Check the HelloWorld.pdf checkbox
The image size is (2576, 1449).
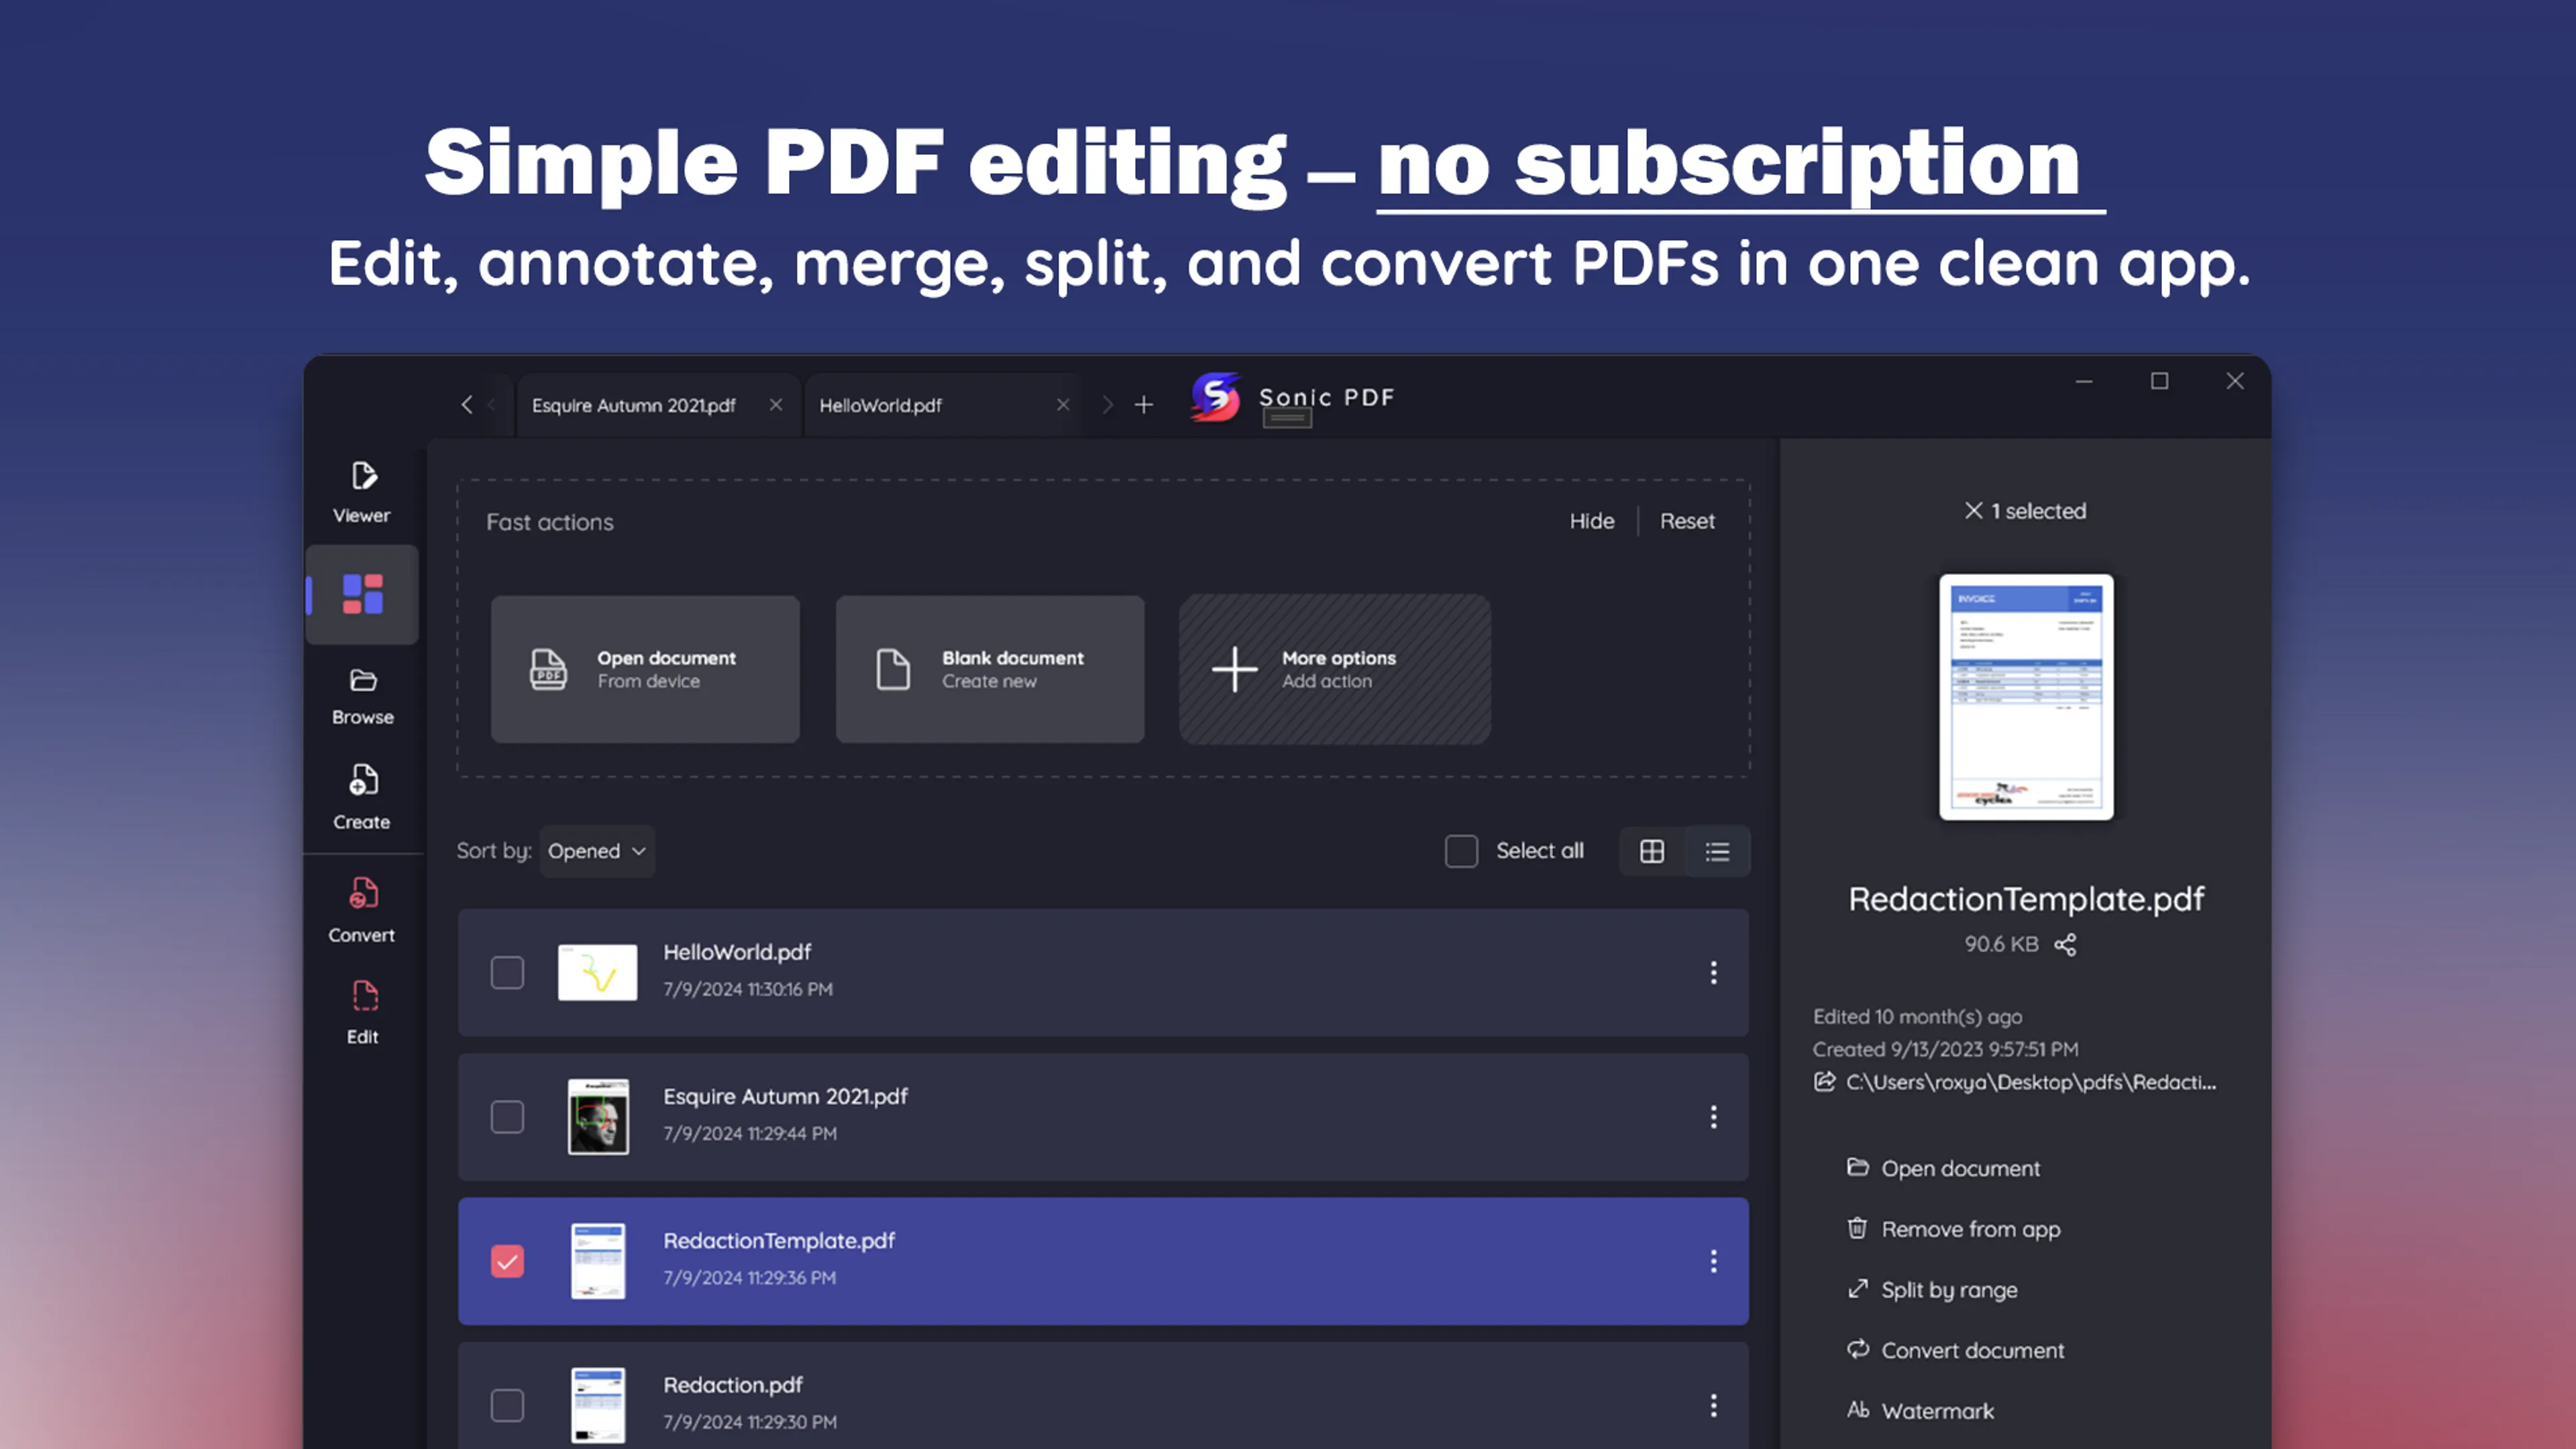507,972
